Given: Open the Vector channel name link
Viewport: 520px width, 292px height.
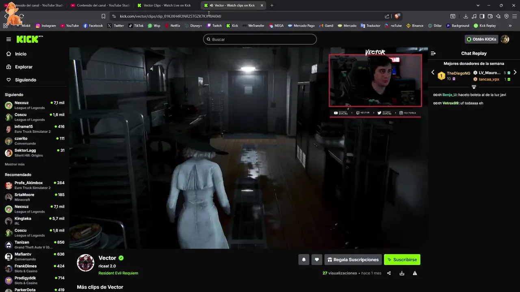Looking at the screenshot, I should click(x=107, y=258).
